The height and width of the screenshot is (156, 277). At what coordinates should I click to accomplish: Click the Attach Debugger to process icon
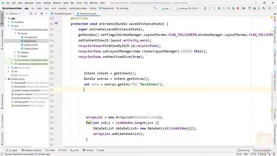point(233,8)
